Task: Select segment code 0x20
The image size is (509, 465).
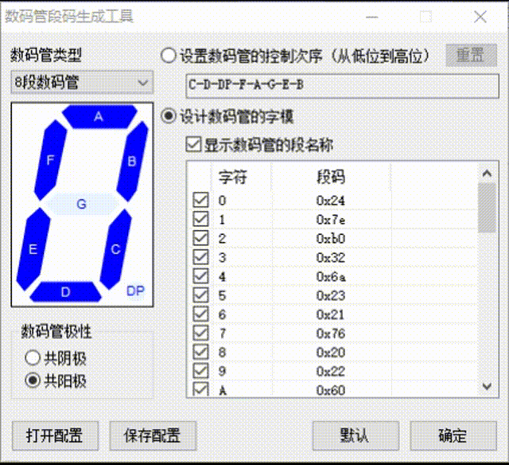Action: point(331,352)
